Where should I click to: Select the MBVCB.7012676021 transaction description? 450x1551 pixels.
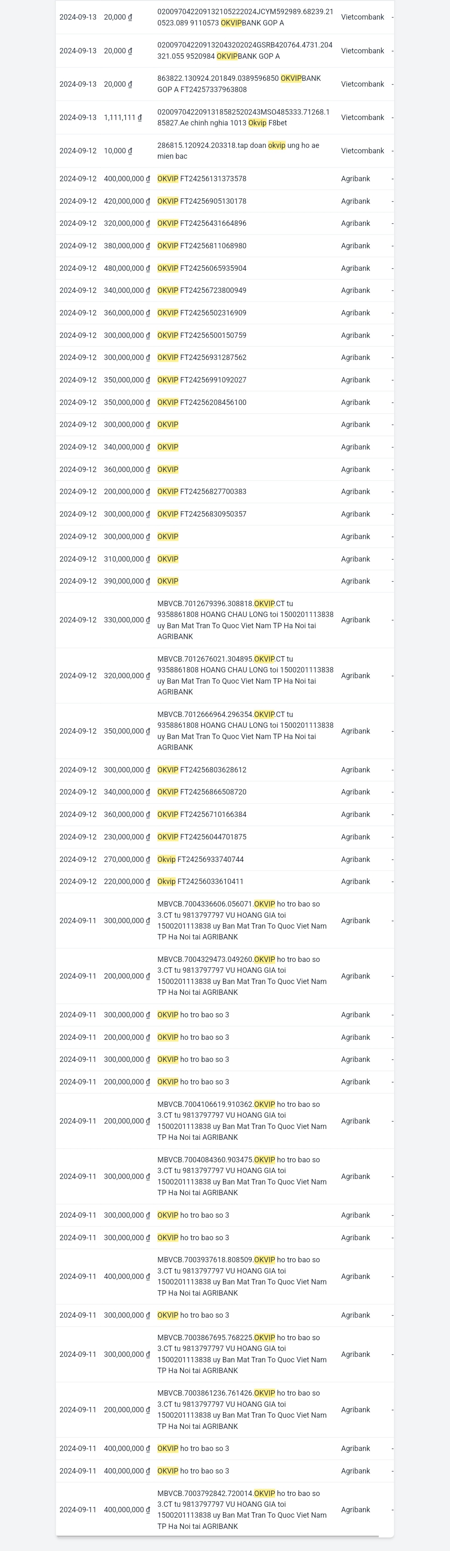(x=245, y=675)
